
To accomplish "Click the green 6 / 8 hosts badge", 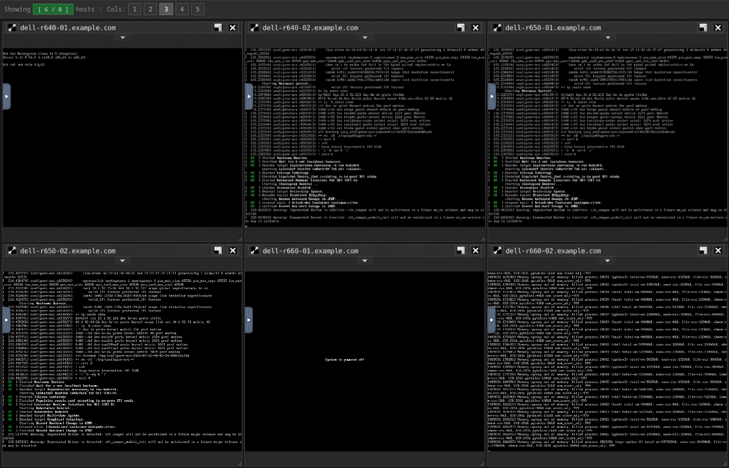I will 53,9.
